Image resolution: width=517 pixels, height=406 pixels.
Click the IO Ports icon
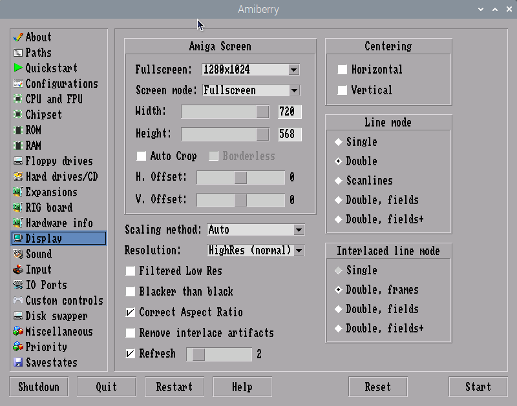coord(18,285)
